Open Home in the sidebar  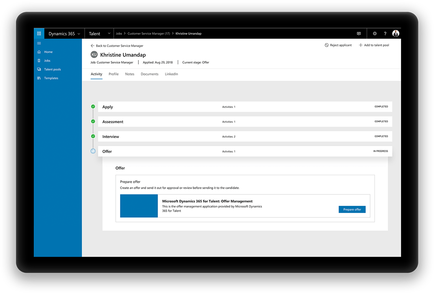coord(48,52)
